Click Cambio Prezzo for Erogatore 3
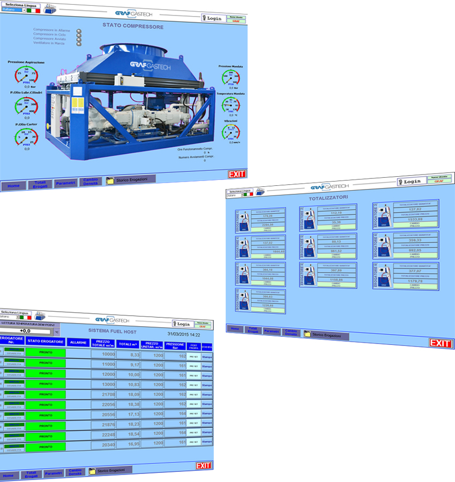455x482 pixels. pos(415,225)
